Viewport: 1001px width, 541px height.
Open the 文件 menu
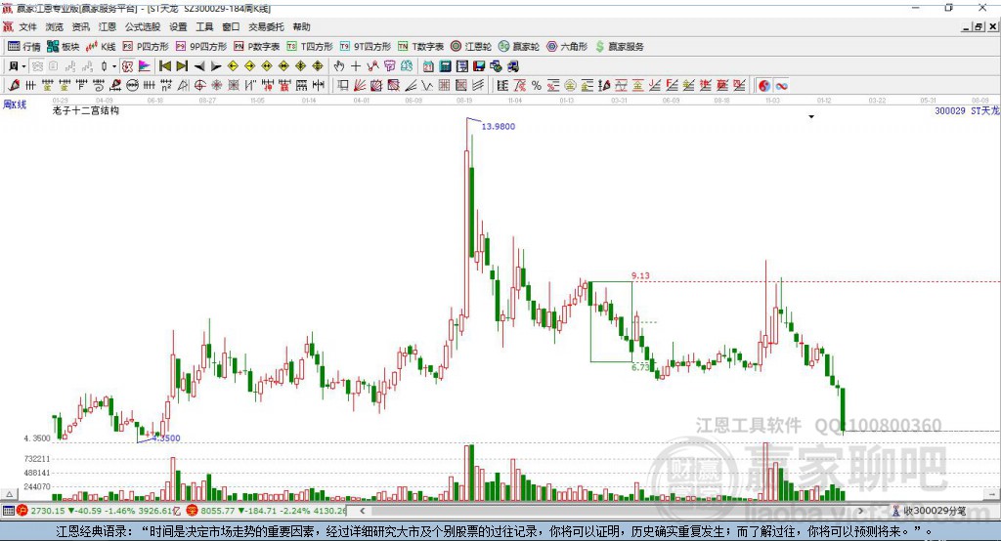(27, 26)
